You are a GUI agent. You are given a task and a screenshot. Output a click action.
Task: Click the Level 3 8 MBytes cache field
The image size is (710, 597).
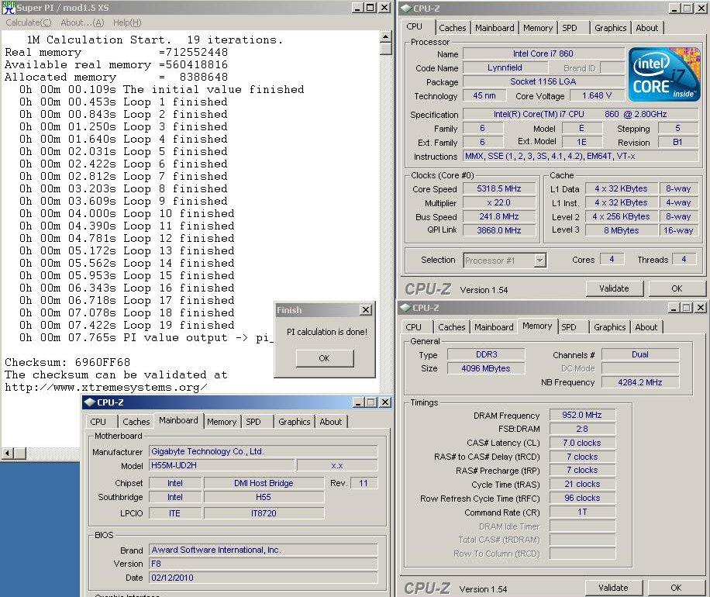622,230
